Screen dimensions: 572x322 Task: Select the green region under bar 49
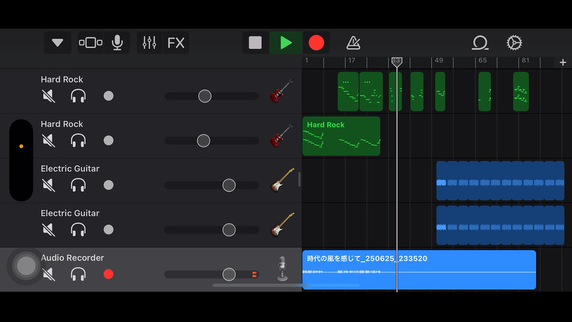440,92
